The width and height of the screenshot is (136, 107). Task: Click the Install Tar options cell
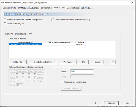(x=81, y=44)
